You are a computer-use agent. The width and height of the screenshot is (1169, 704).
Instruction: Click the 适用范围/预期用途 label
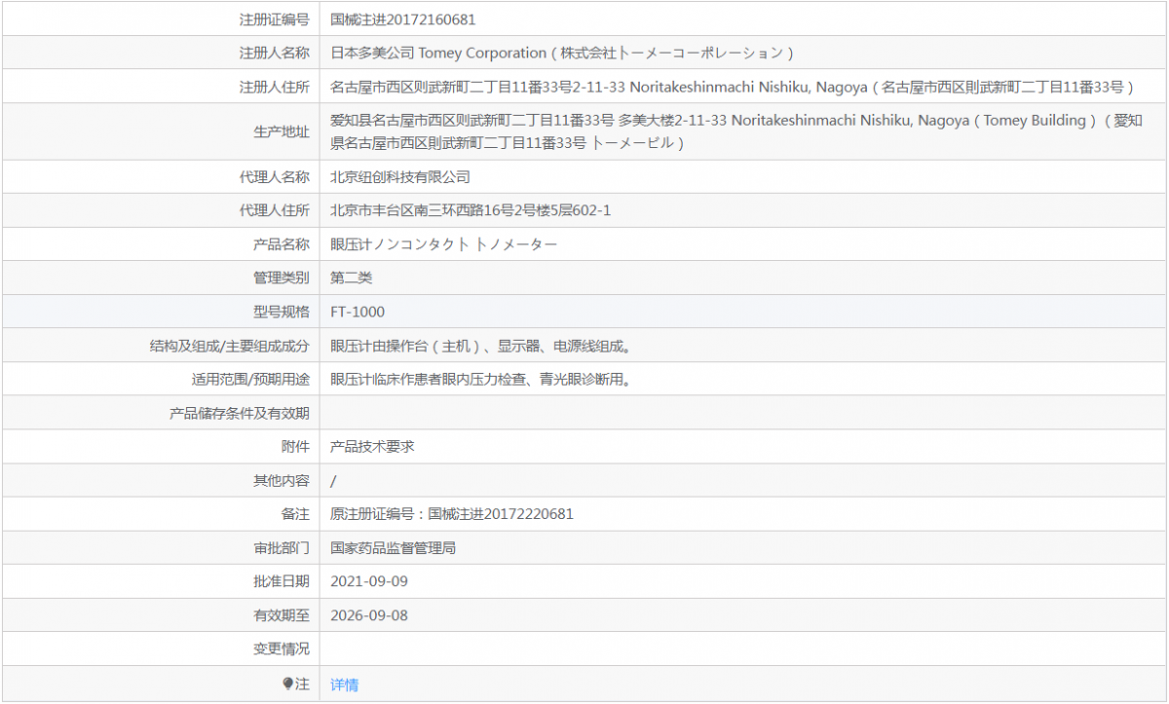250,379
